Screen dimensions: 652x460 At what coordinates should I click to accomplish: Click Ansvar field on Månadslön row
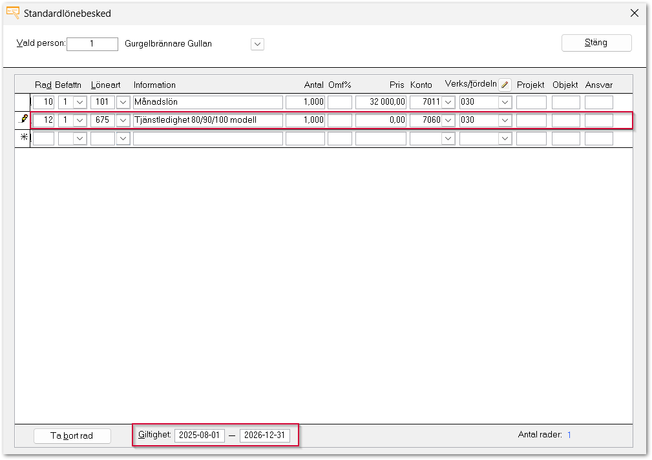599,102
